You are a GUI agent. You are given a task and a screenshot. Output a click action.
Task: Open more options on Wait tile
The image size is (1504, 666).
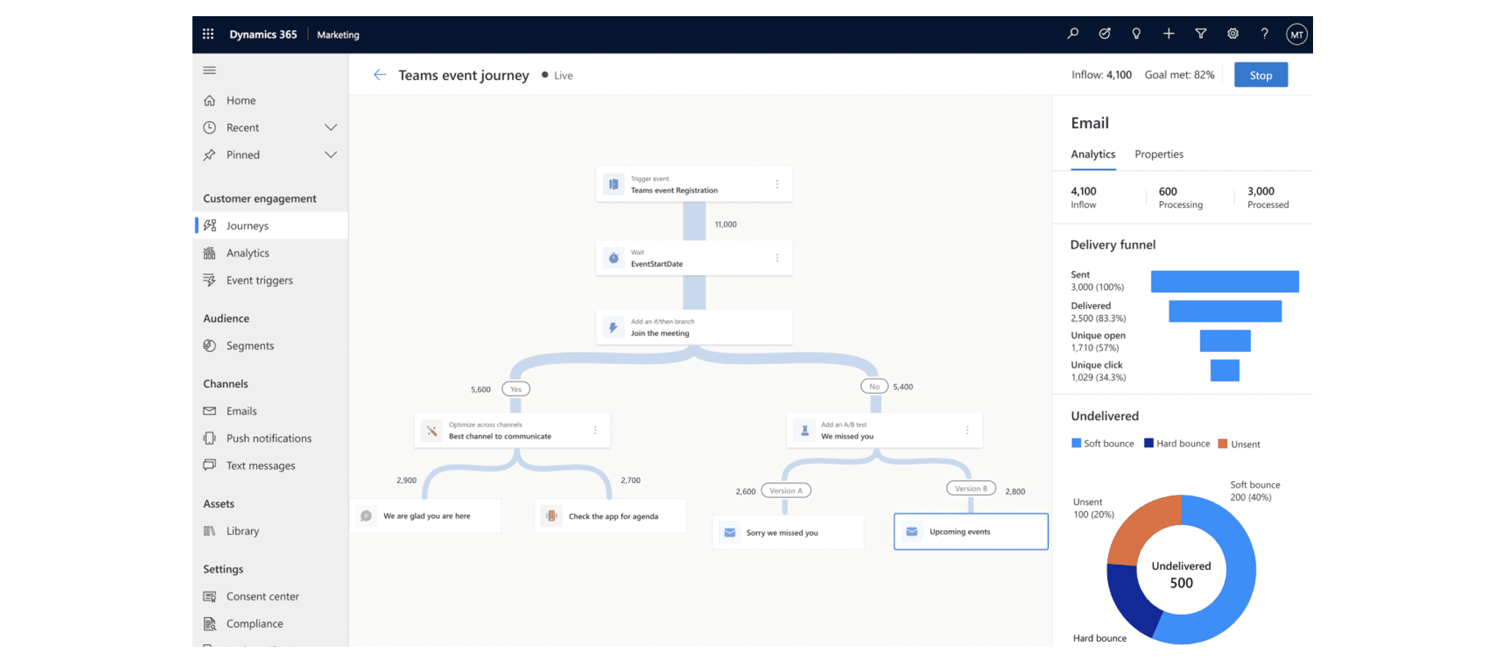[x=777, y=258]
